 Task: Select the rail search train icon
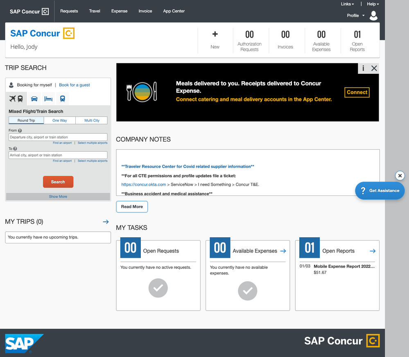62,99
